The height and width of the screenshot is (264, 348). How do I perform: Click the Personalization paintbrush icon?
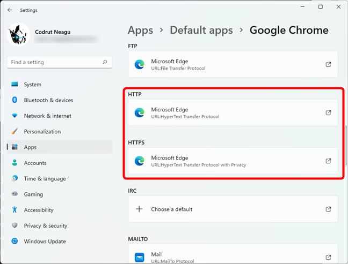point(15,131)
